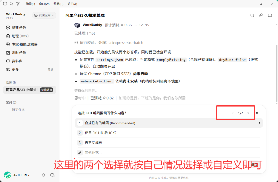Go to previous question with left chevron

point(233,113)
